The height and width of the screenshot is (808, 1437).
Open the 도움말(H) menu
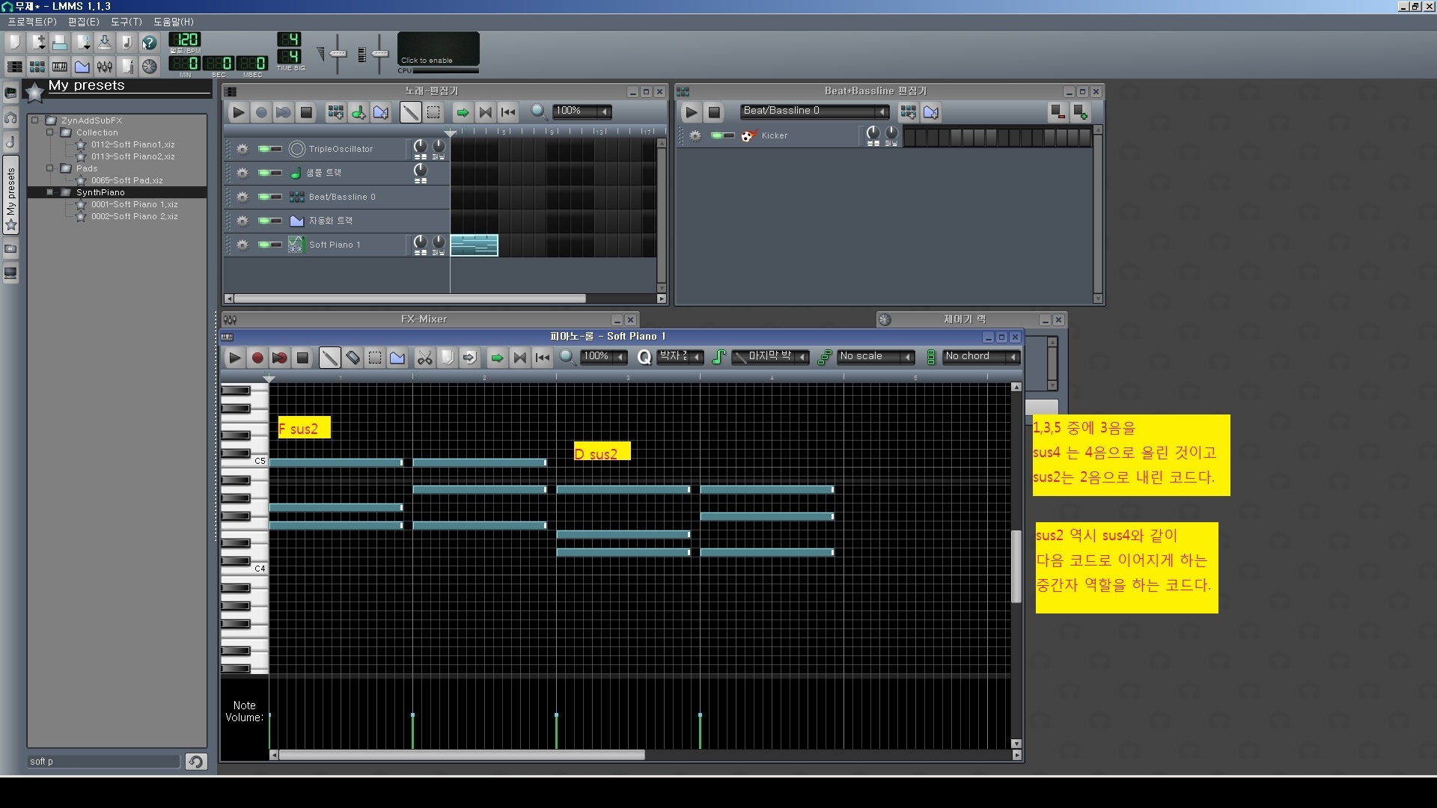173,22
